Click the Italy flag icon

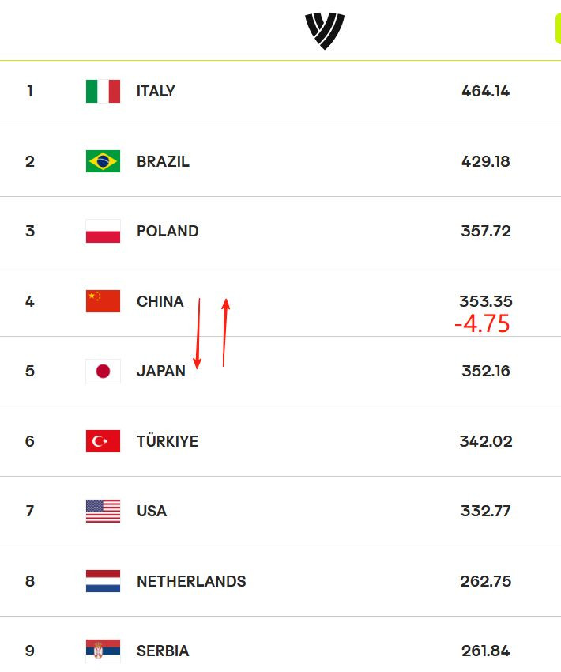tap(103, 91)
